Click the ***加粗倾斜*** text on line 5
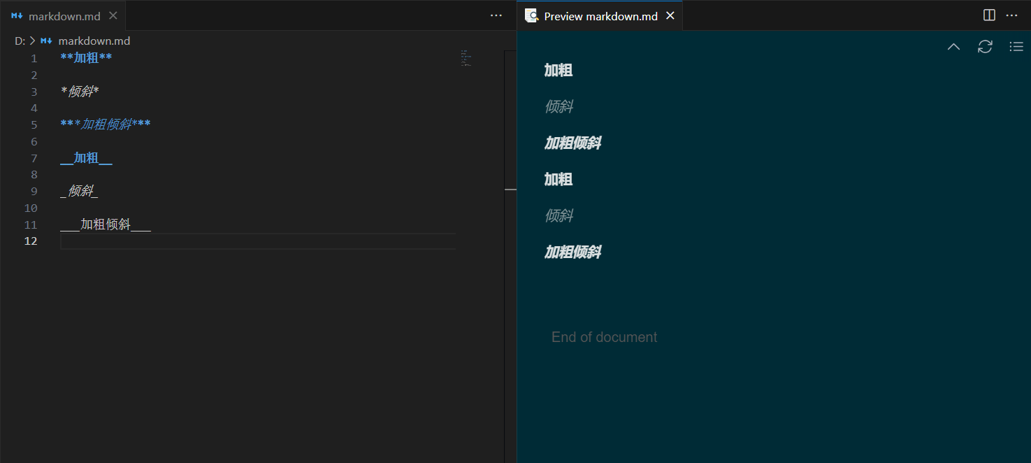1031x463 pixels. (x=106, y=124)
